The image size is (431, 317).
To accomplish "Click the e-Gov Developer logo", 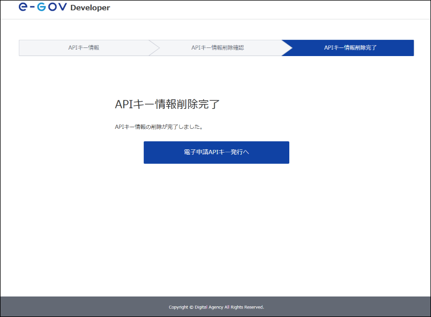I will tap(64, 7).
